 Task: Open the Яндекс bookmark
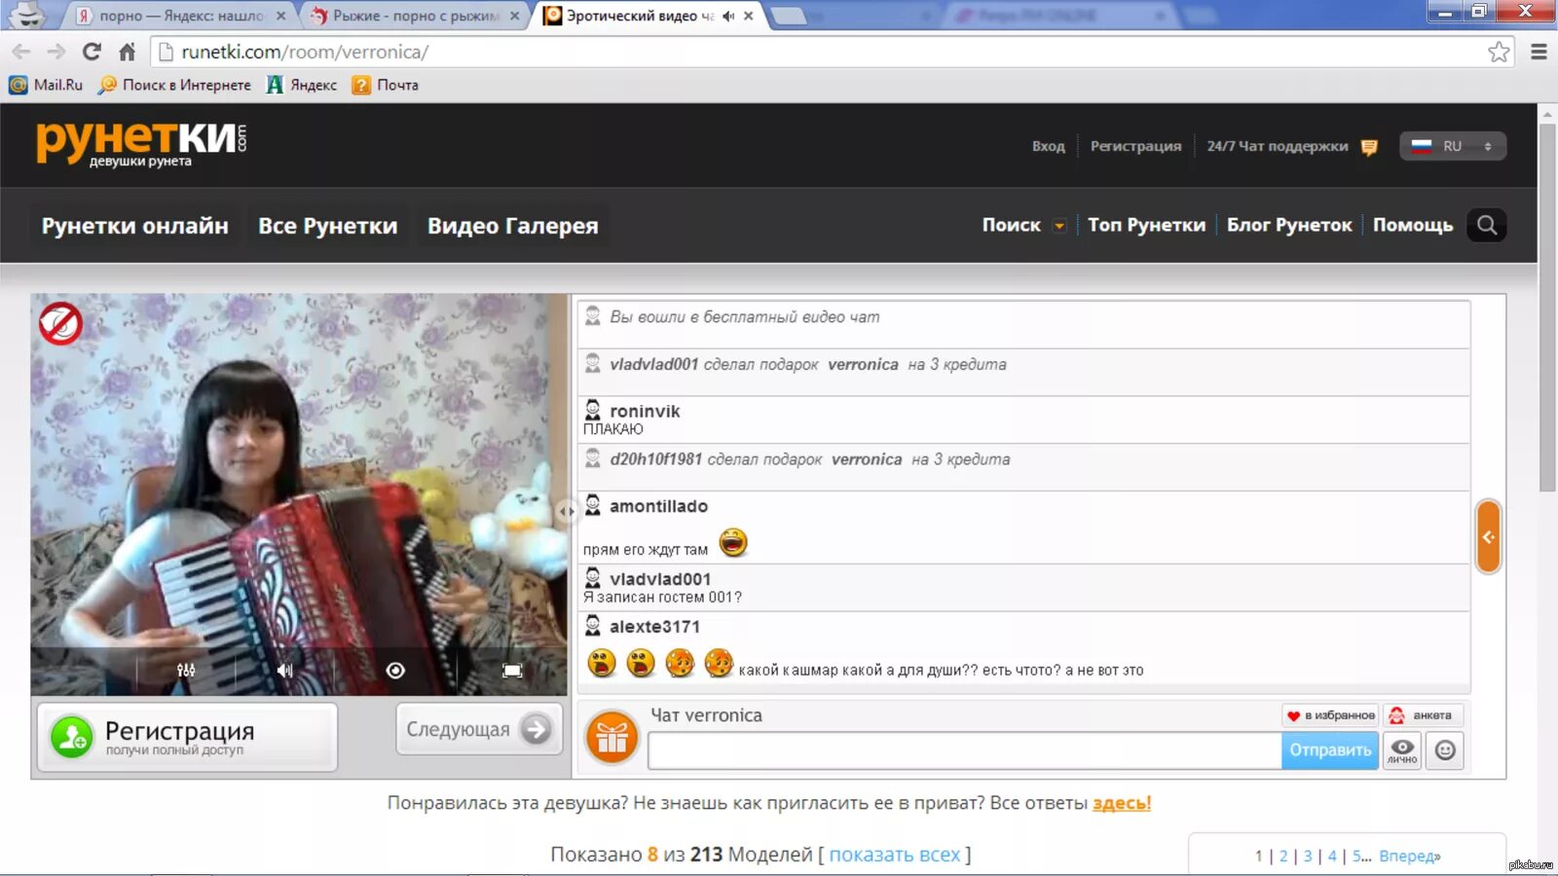pyautogui.click(x=302, y=85)
